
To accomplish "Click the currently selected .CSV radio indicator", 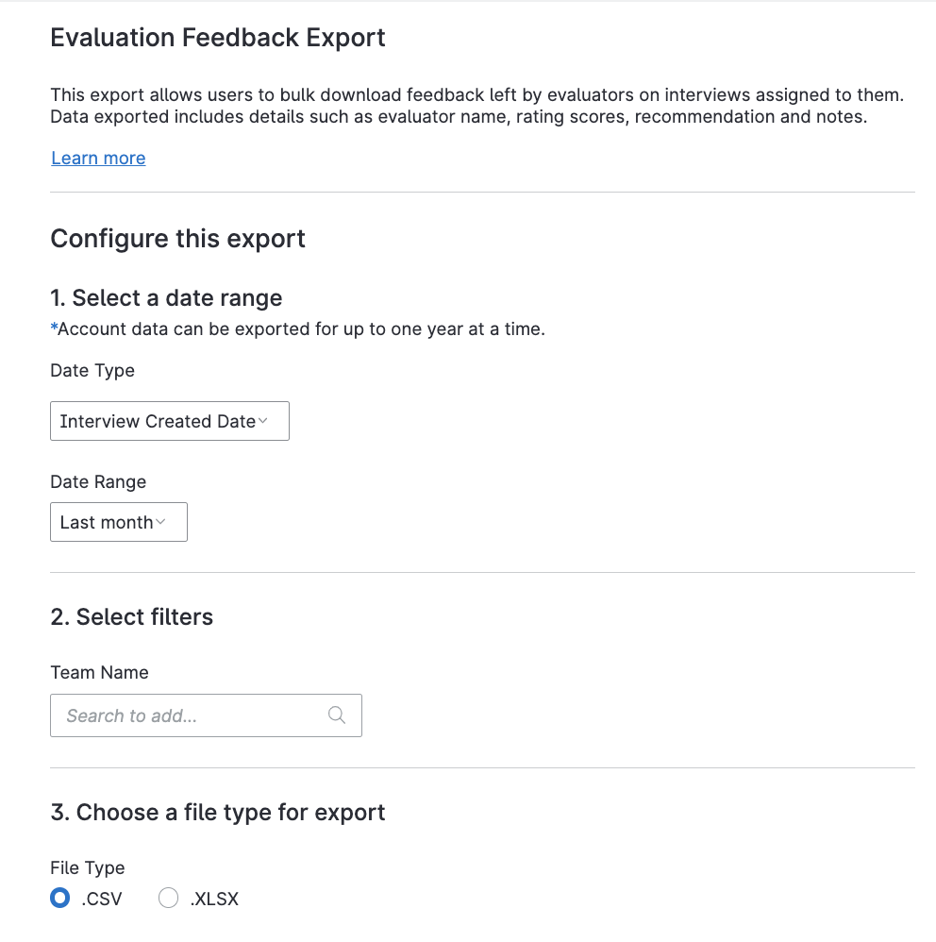I will coord(60,898).
